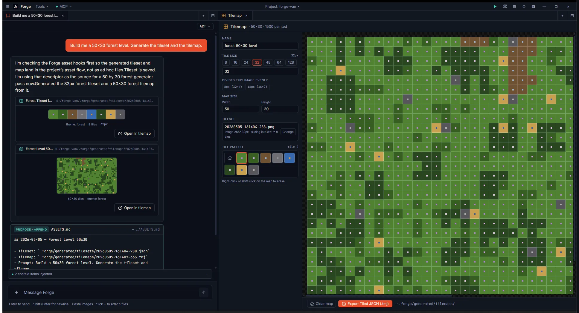Select the medium green tile swatch
This screenshot has height=313, width=579.
click(x=254, y=158)
